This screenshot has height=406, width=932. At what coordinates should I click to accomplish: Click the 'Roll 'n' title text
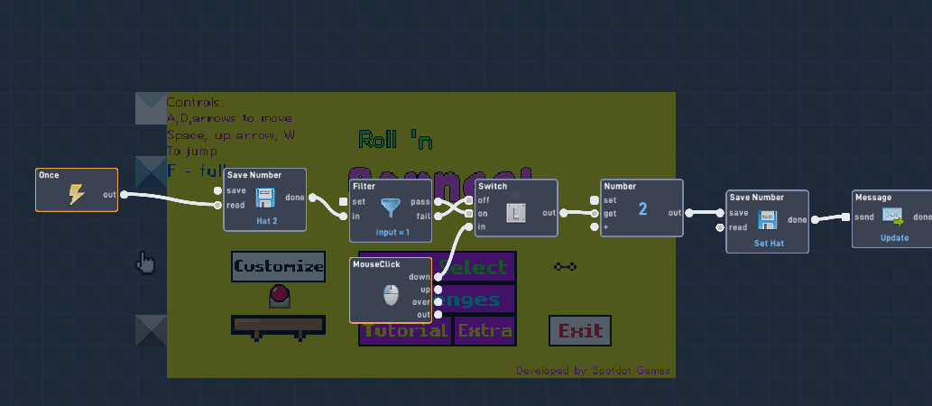[x=395, y=140]
